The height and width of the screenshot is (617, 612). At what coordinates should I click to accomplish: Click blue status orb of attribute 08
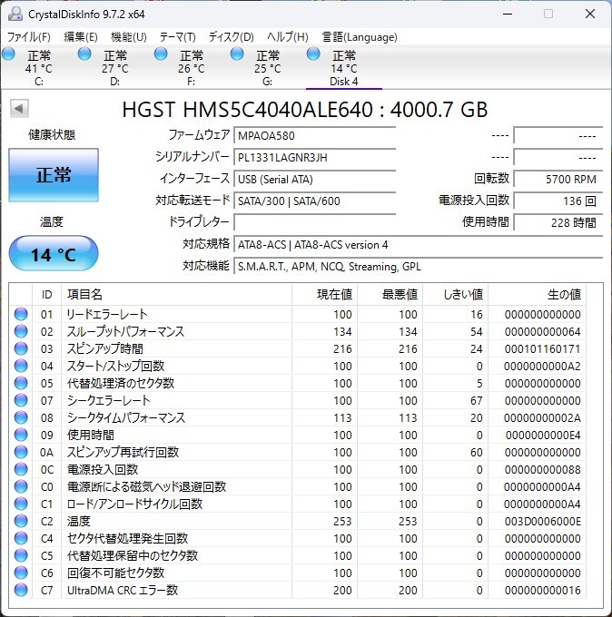(x=21, y=417)
